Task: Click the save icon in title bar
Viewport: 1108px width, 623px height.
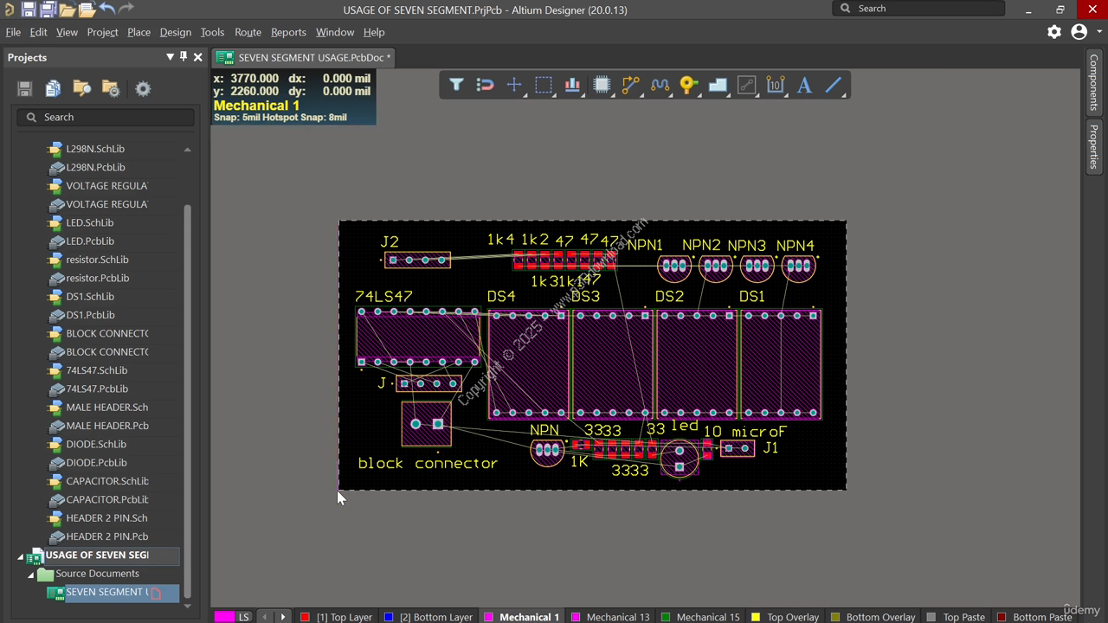Action: pos(28,10)
